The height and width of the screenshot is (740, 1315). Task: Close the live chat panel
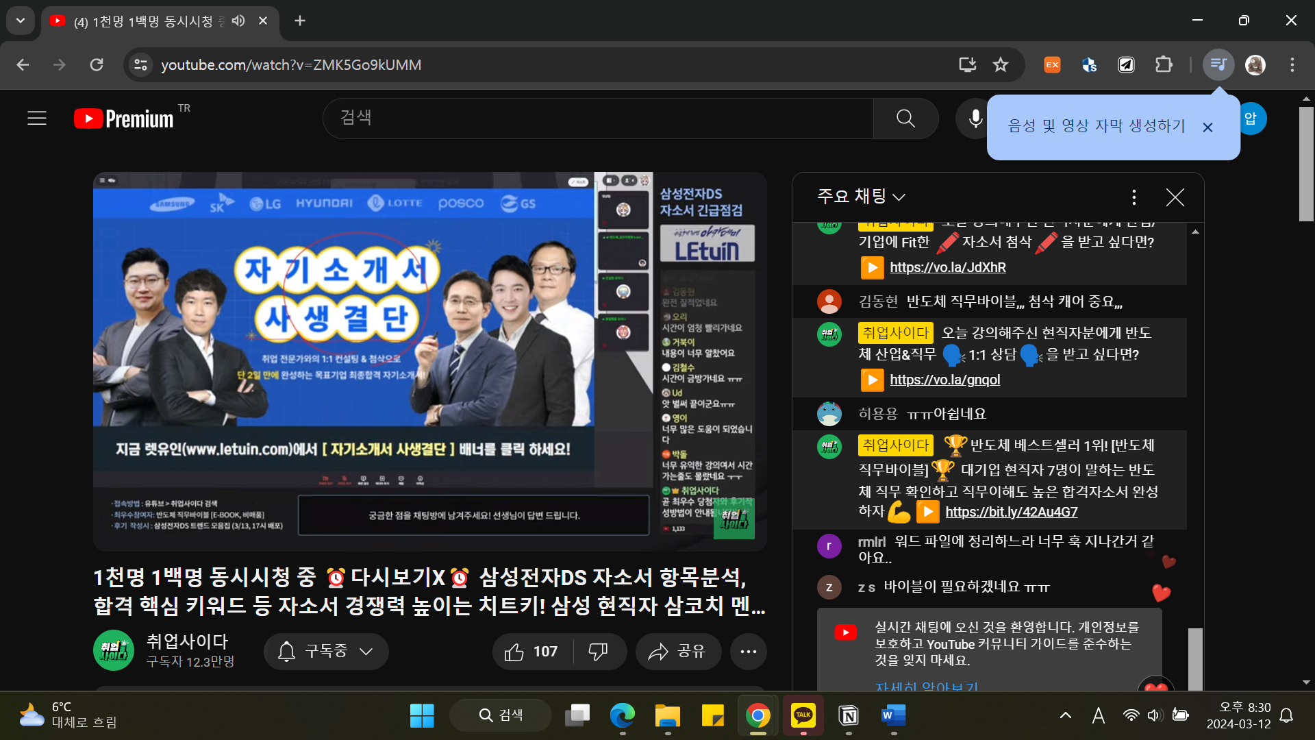tap(1175, 197)
